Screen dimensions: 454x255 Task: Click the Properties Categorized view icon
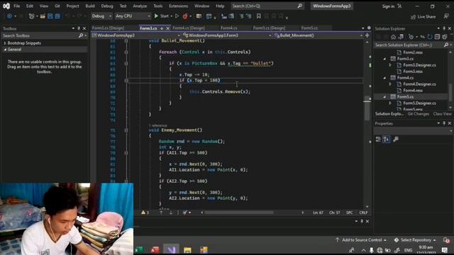378,139
